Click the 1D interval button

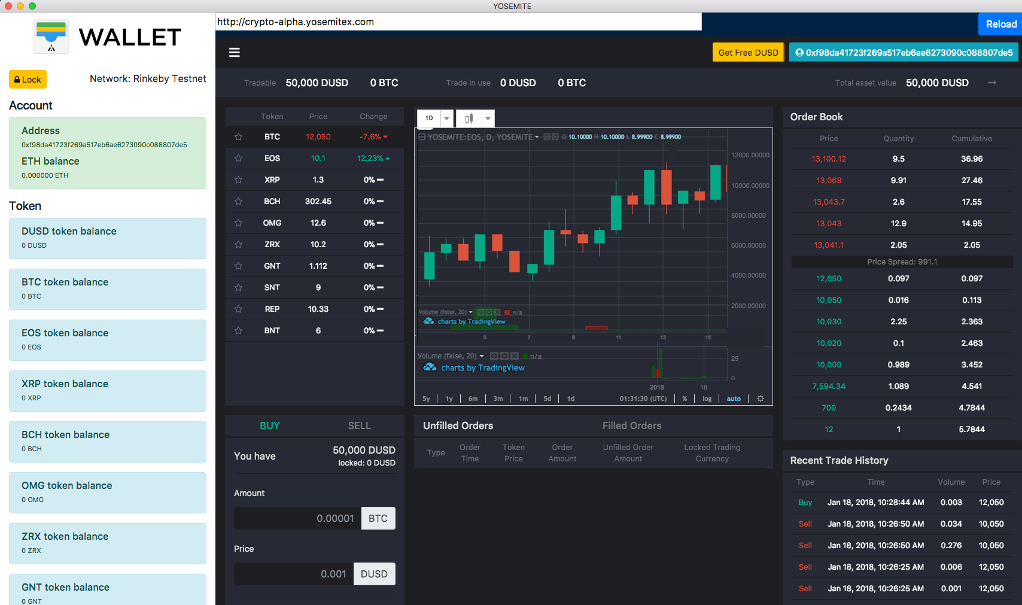[429, 118]
